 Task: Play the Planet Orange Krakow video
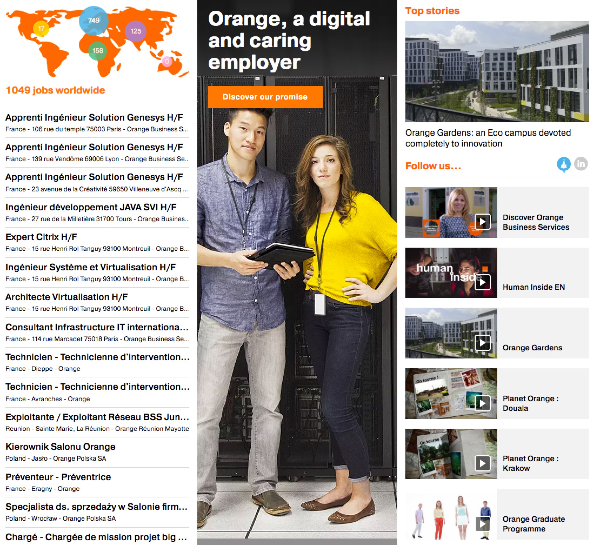482,463
